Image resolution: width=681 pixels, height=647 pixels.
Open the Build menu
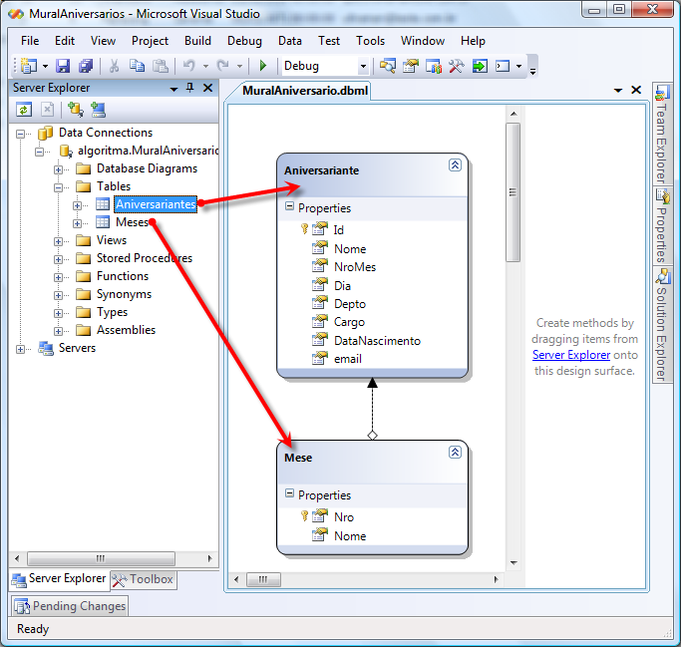click(x=197, y=41)
